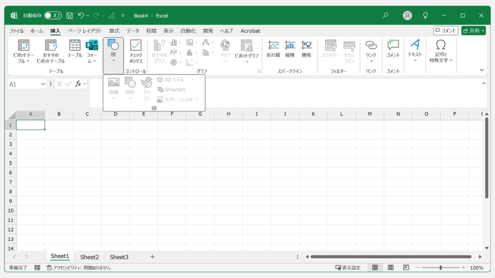Image resolution: width=495 pixels, height=278 pixels.
Task: Open the user account avatar
Action: [407, 15]
